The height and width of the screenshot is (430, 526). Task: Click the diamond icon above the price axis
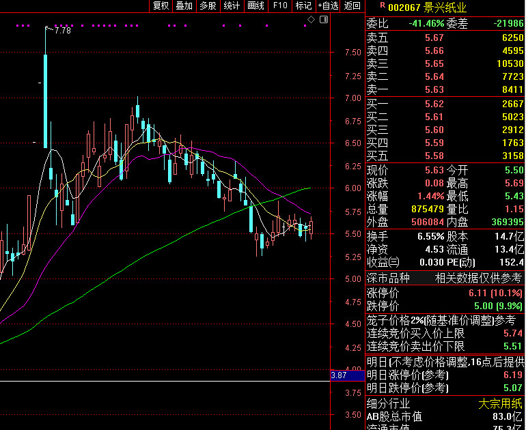click(x=312, y=20)
